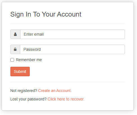The image size is (137, 115).
Task: Submit the sign-in form
Action: click(x=20, y=72)
